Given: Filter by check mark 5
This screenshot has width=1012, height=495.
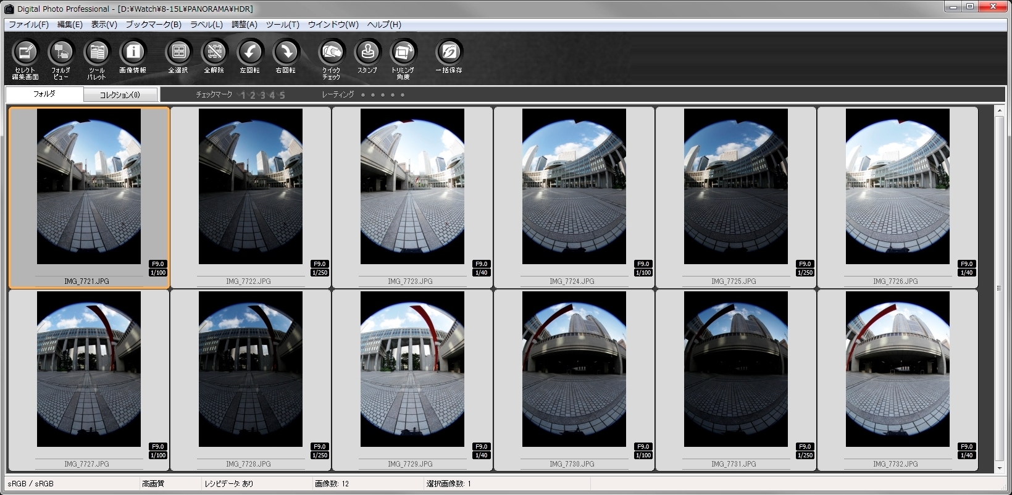Looking at the screenshot, I should 282,95.
